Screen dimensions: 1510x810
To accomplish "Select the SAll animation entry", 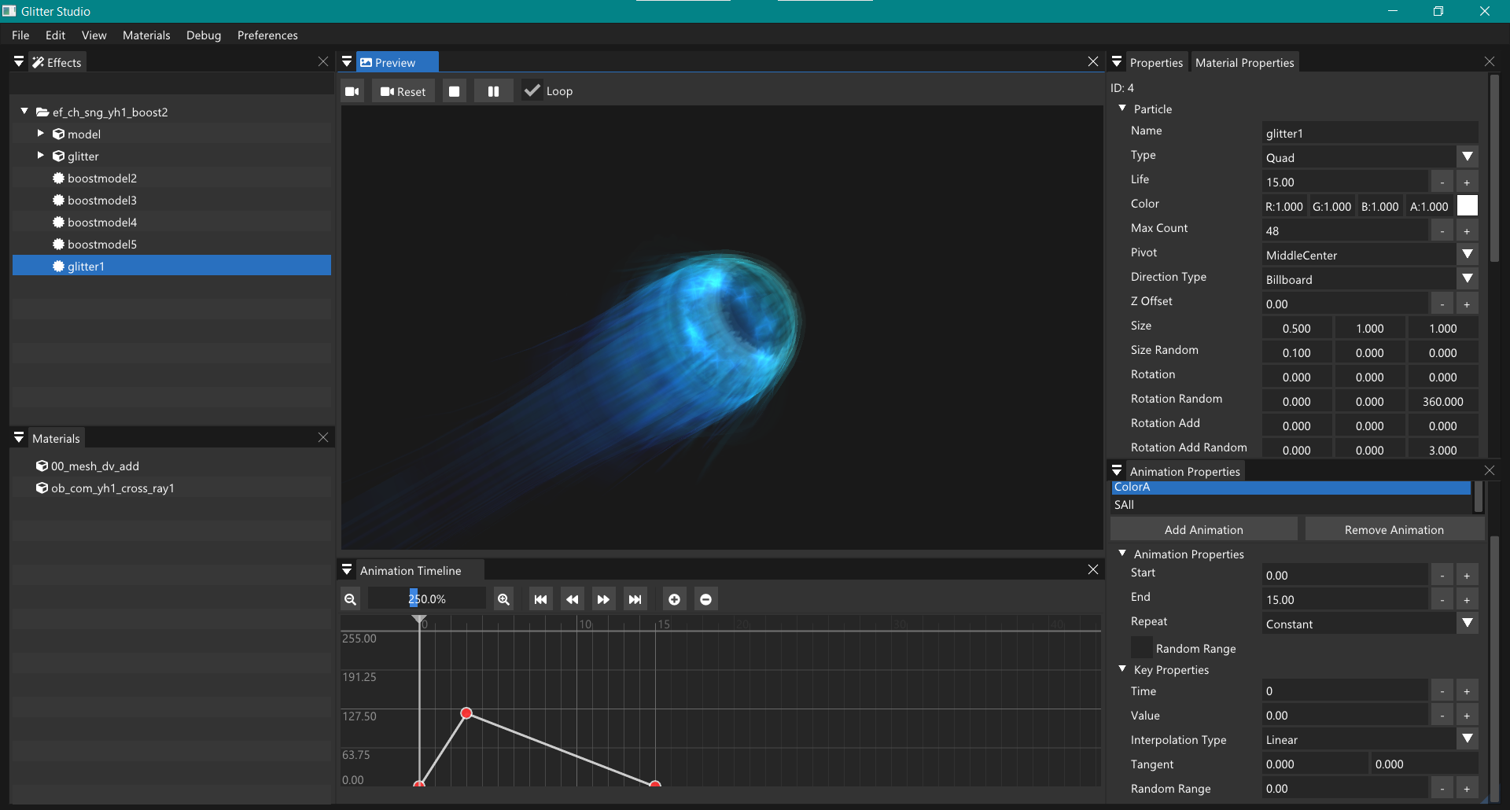I will (1291, 505).
